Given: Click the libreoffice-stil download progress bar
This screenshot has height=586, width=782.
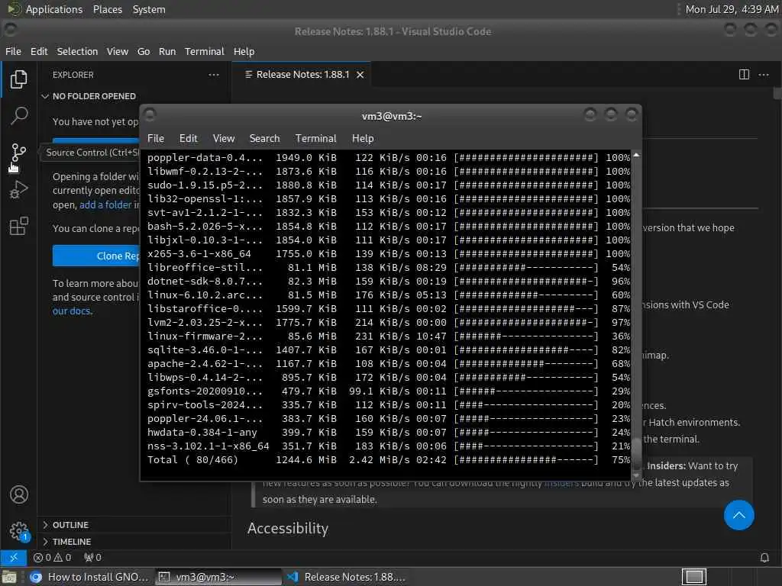Looking at the screenshot, I should click(526, 268).
